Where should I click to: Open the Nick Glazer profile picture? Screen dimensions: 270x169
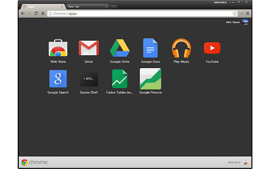coord(245,22)
